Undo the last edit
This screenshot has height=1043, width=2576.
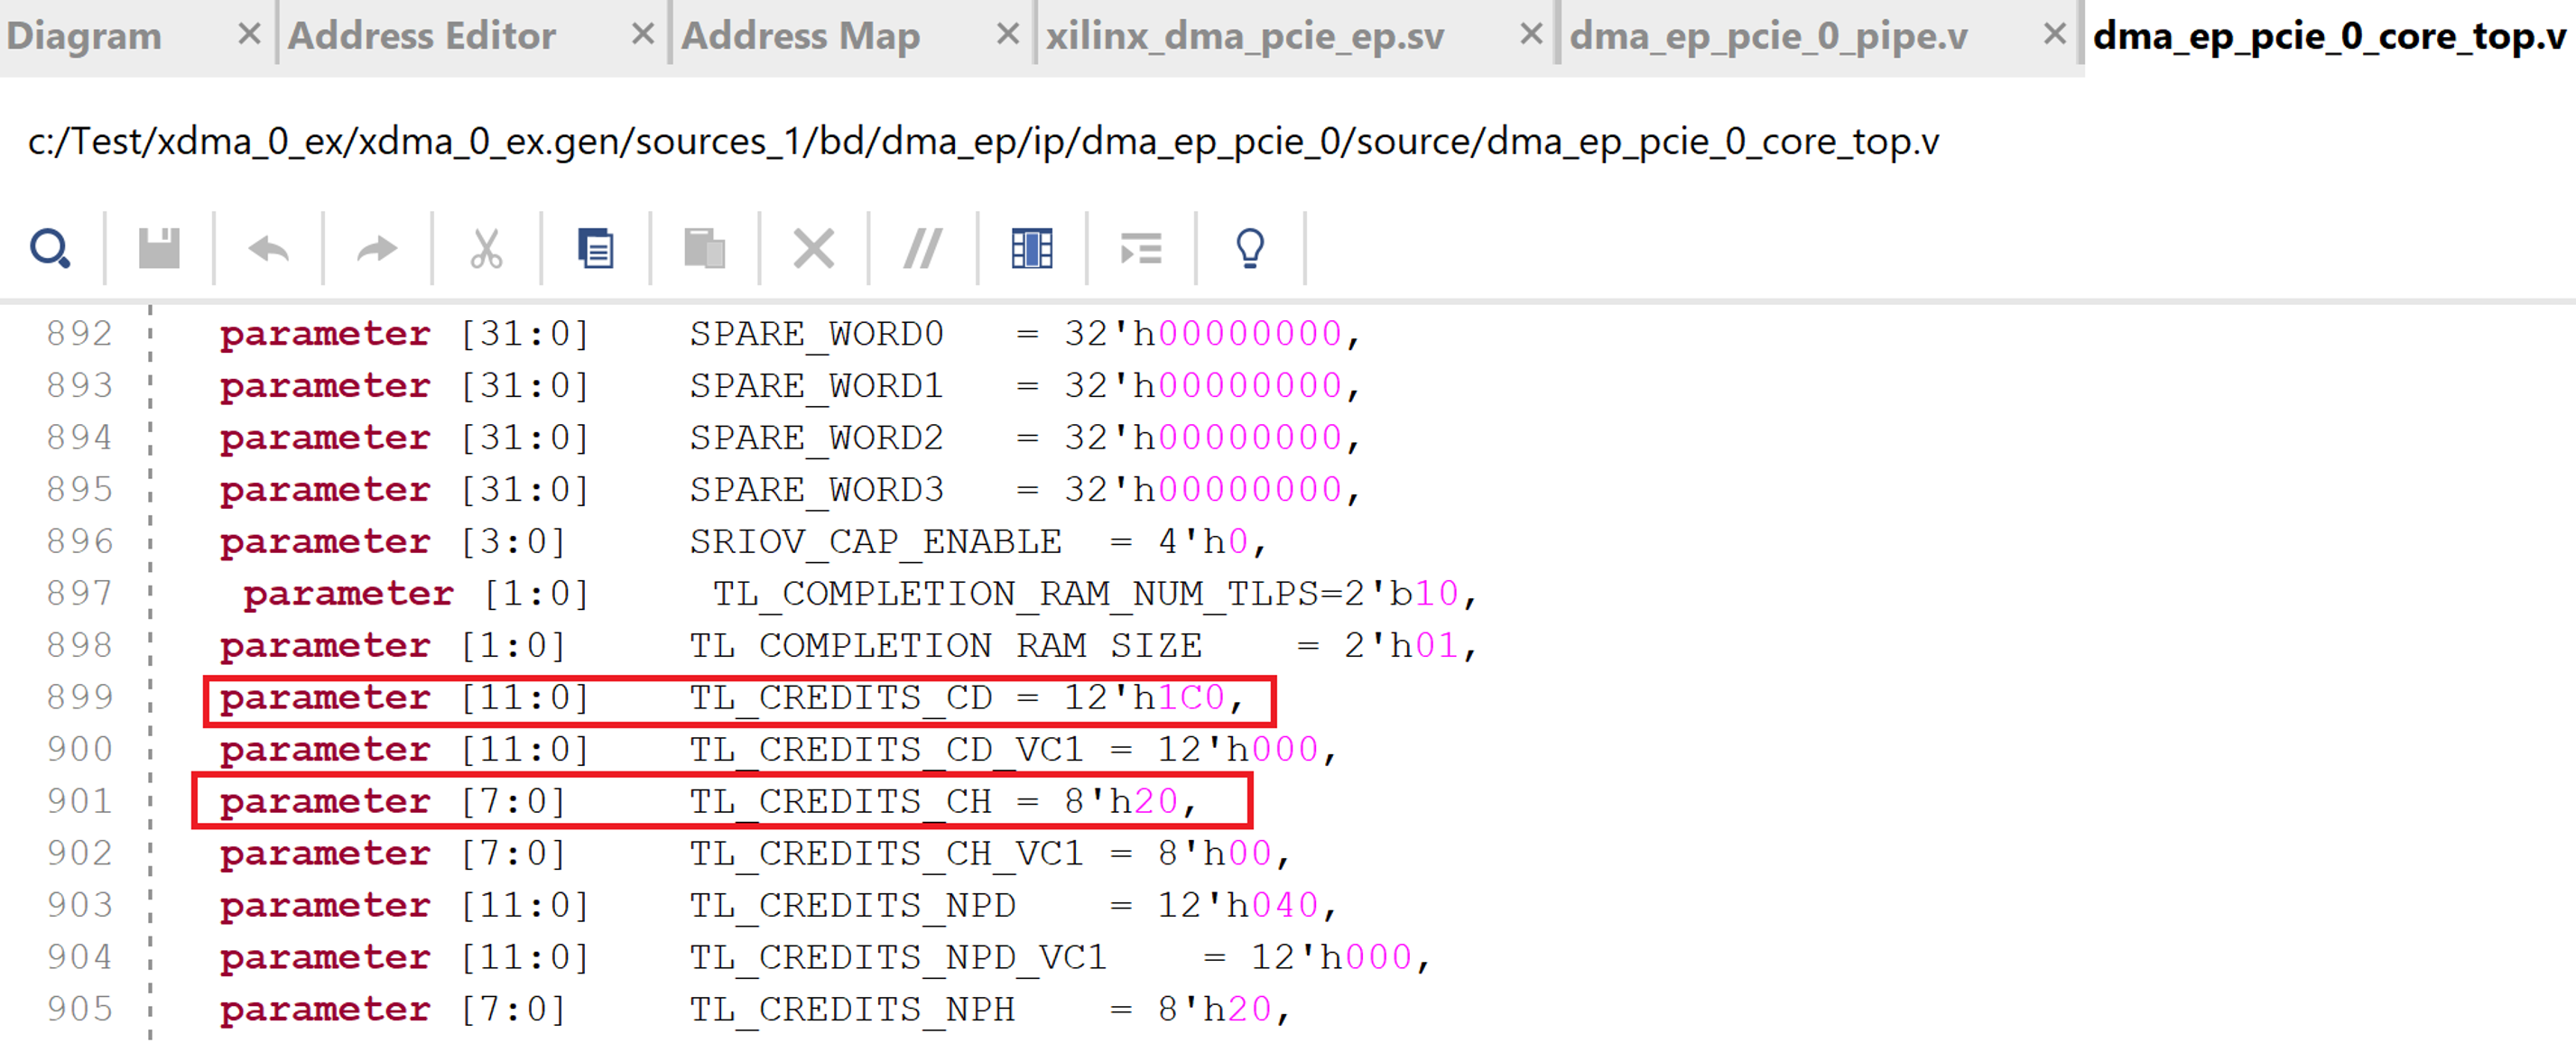coord(268,247)
